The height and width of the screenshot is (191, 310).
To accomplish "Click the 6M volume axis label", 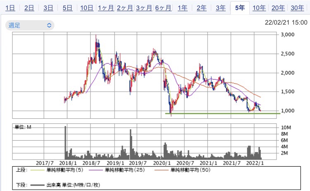I will pos(284,140).
